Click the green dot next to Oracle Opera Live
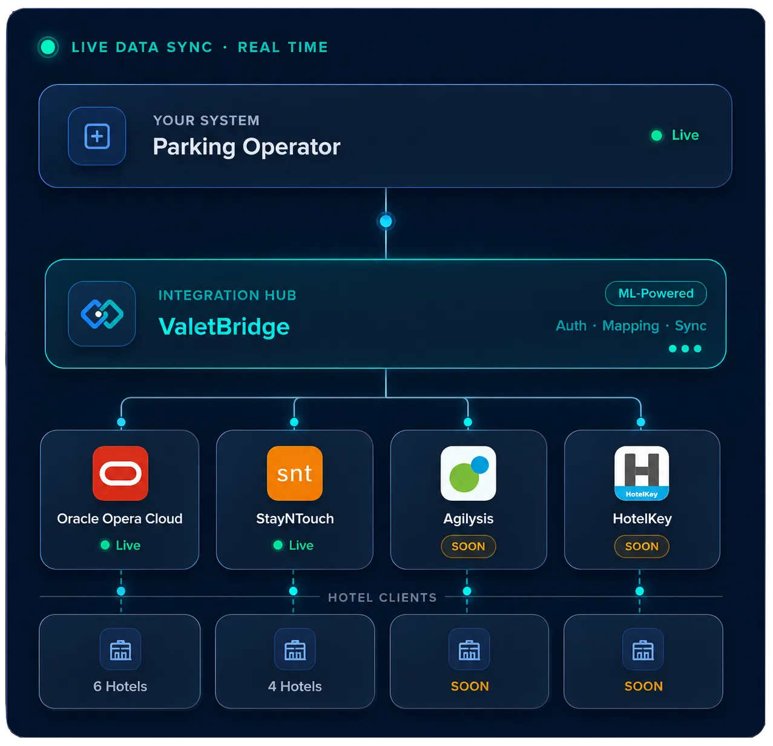773x746 pixels. pos(105,546)
